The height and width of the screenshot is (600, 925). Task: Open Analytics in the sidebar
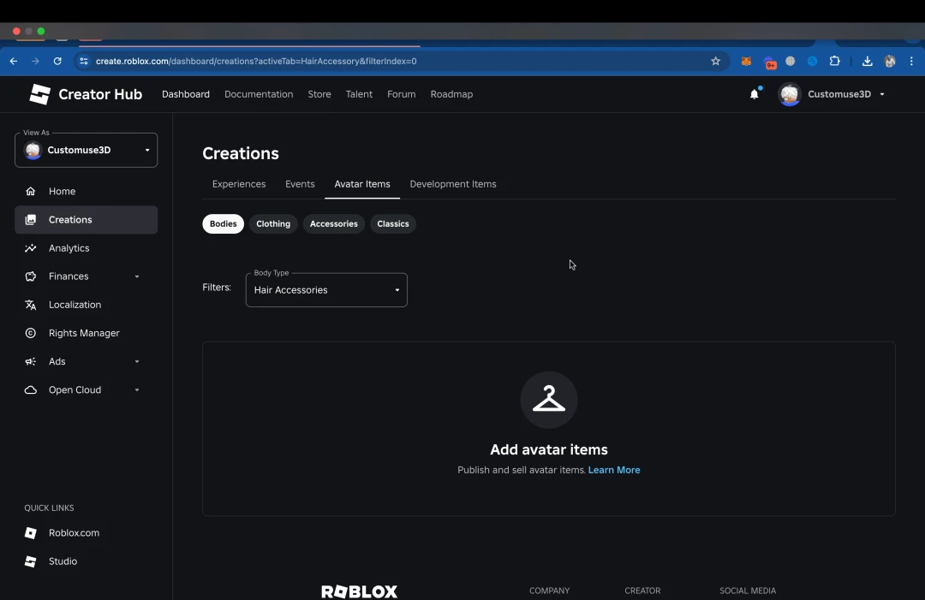[87, 248]
